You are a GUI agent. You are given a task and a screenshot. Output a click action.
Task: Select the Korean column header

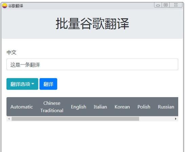122,107
